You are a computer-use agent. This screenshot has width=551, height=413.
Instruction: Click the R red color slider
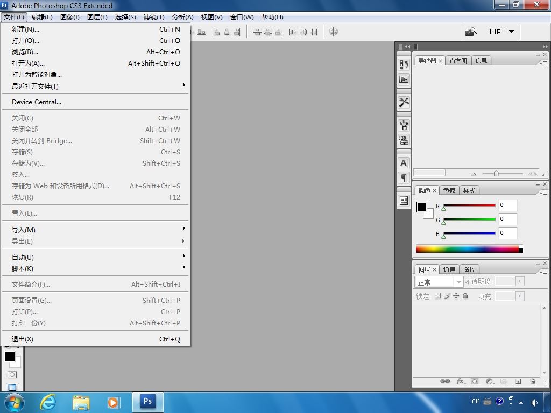point(469,205)
